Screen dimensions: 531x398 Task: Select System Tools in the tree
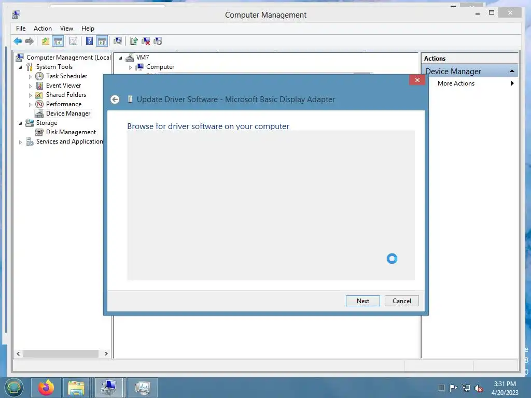54,67
